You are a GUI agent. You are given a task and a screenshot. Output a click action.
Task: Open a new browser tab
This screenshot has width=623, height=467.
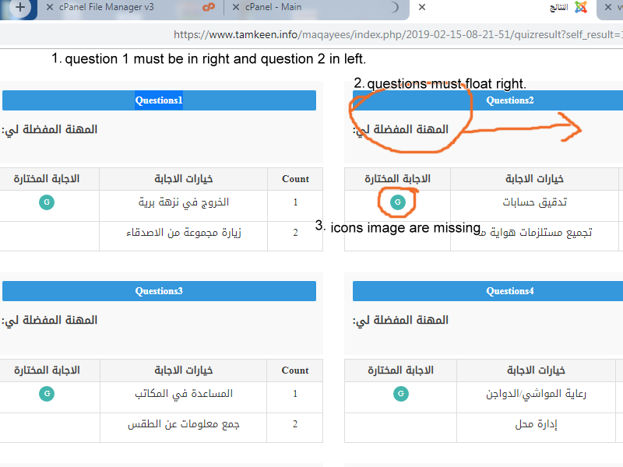(20, 8)
